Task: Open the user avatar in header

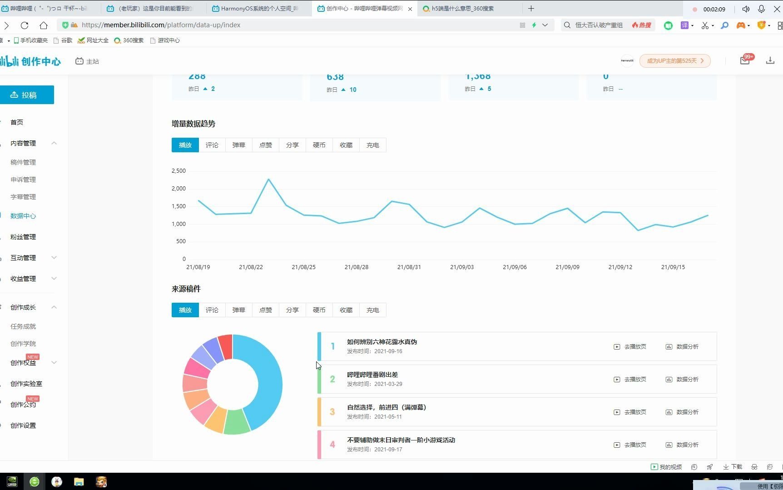Action: pyautogui.click(x=627, y=60)
